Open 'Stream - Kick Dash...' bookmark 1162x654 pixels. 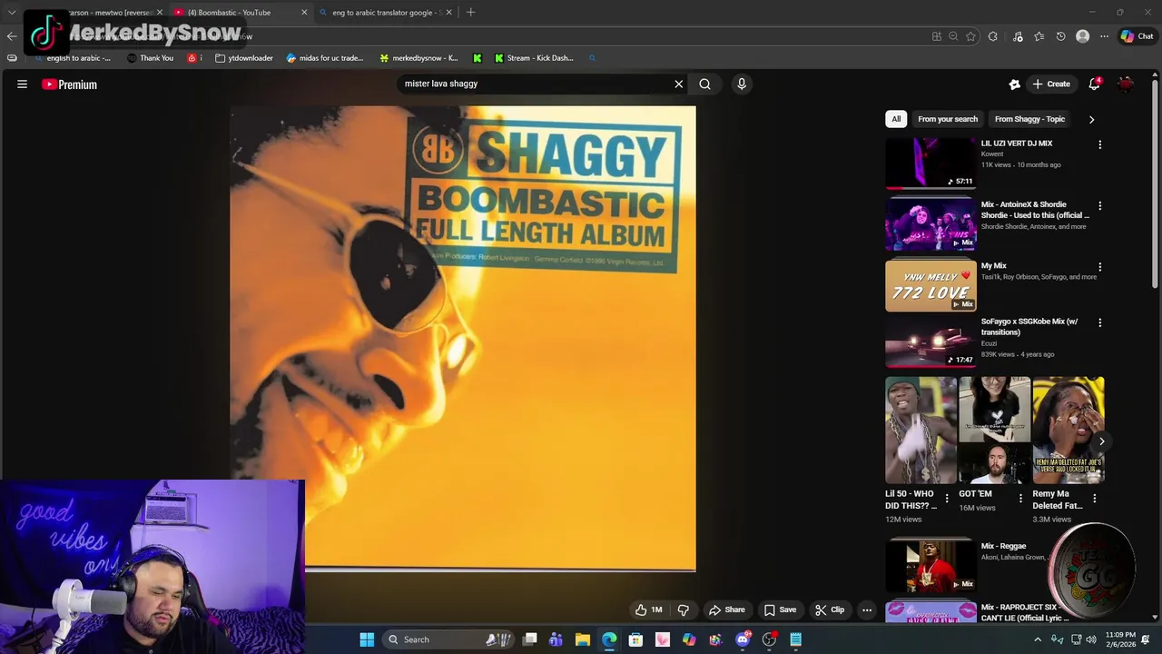tap(534, 58)
